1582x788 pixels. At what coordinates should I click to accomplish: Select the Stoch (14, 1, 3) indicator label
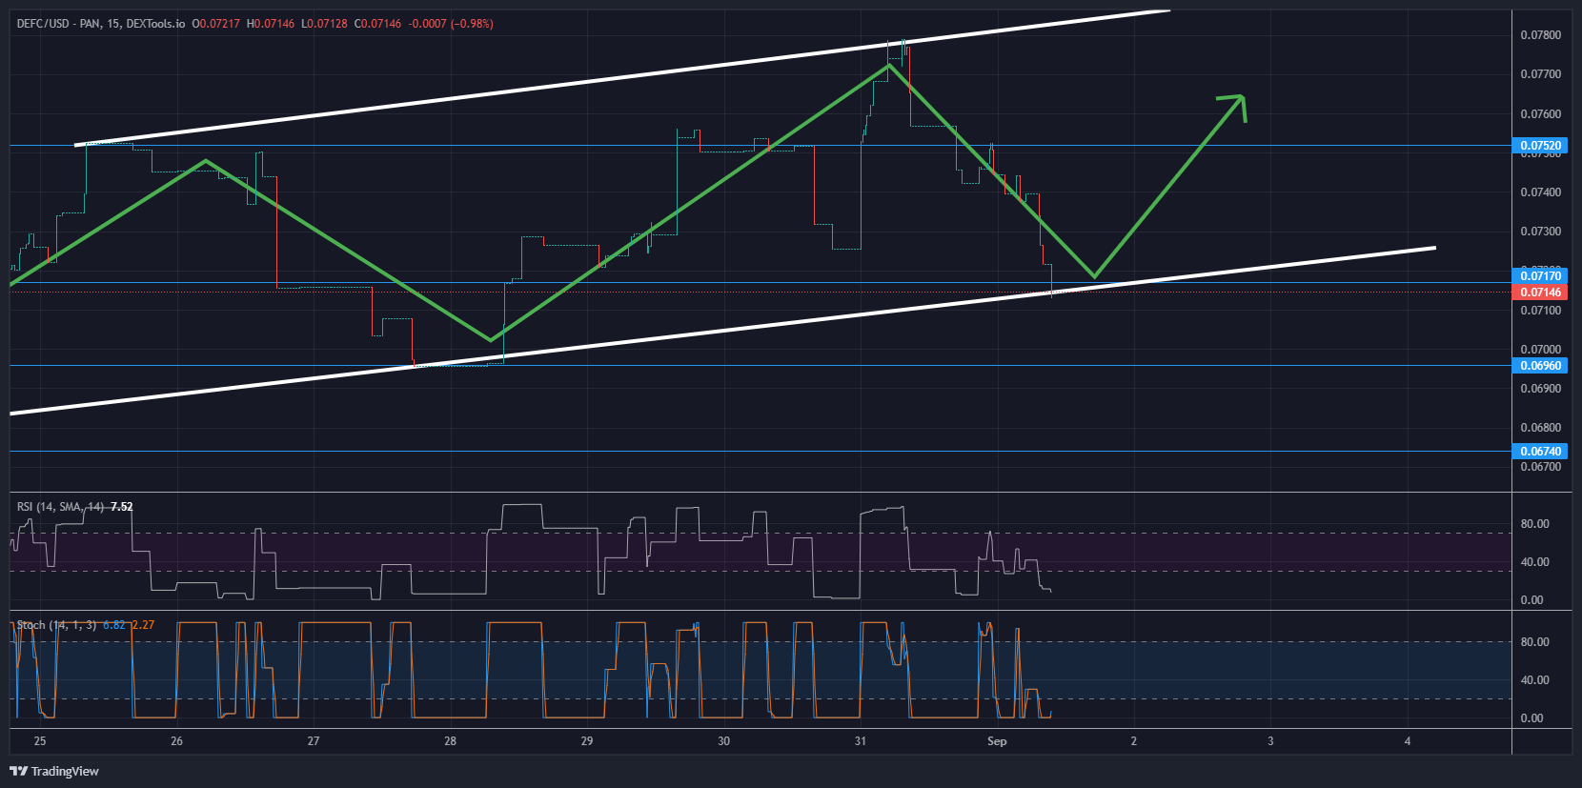coord(56,625)
